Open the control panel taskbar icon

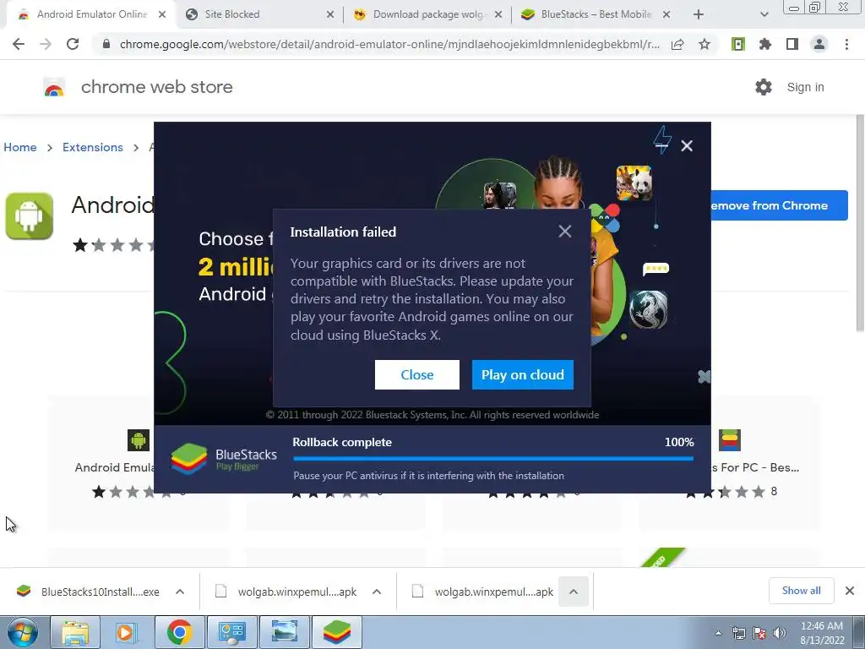(x=231, y=632)
